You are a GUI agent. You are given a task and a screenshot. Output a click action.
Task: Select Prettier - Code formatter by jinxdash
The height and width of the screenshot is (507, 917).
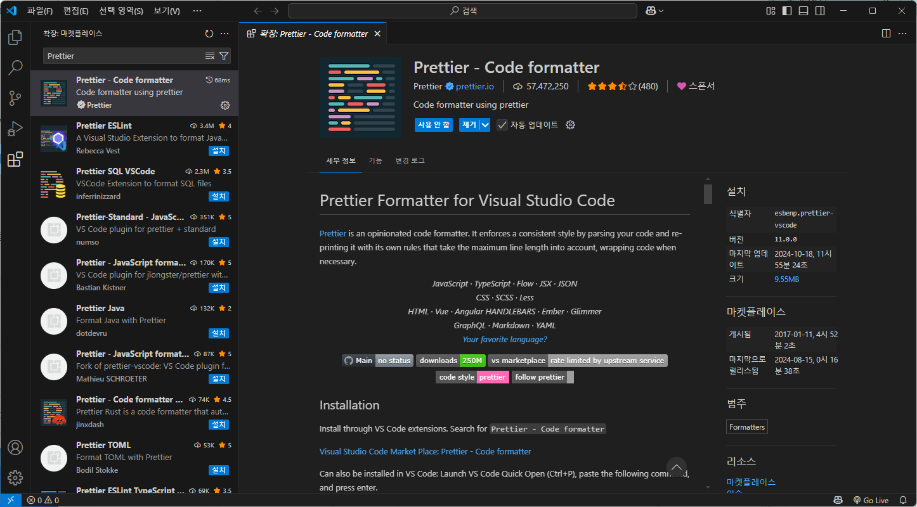tap(134, 412)
